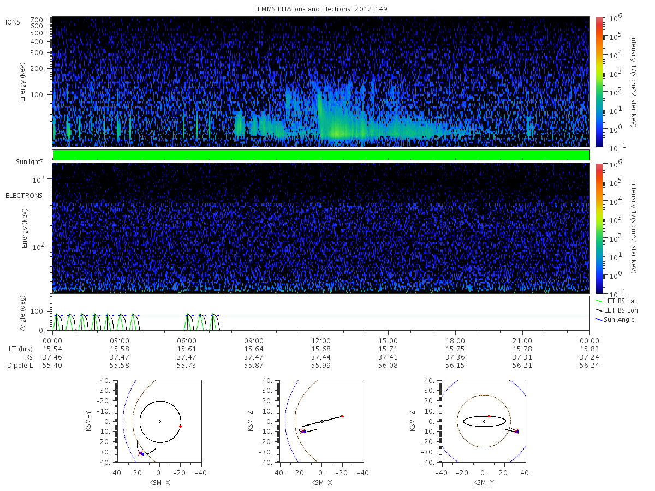Click the Dipole L row label

coord(20,365)
